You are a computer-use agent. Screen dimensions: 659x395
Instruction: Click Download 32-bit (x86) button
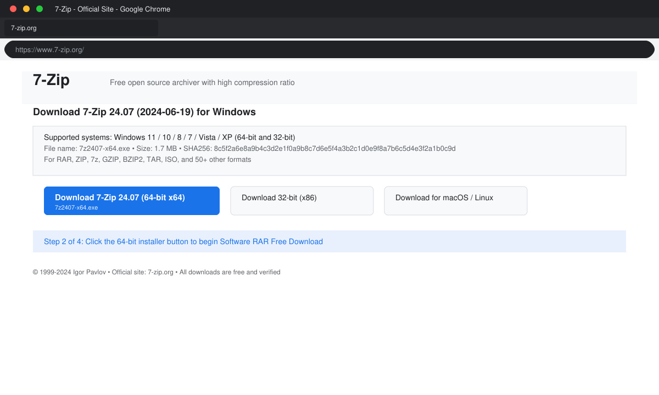(x=302, y=201)
